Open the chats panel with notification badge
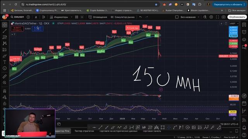The width and height of the screenshot is (248, 139). click(244, 47)
